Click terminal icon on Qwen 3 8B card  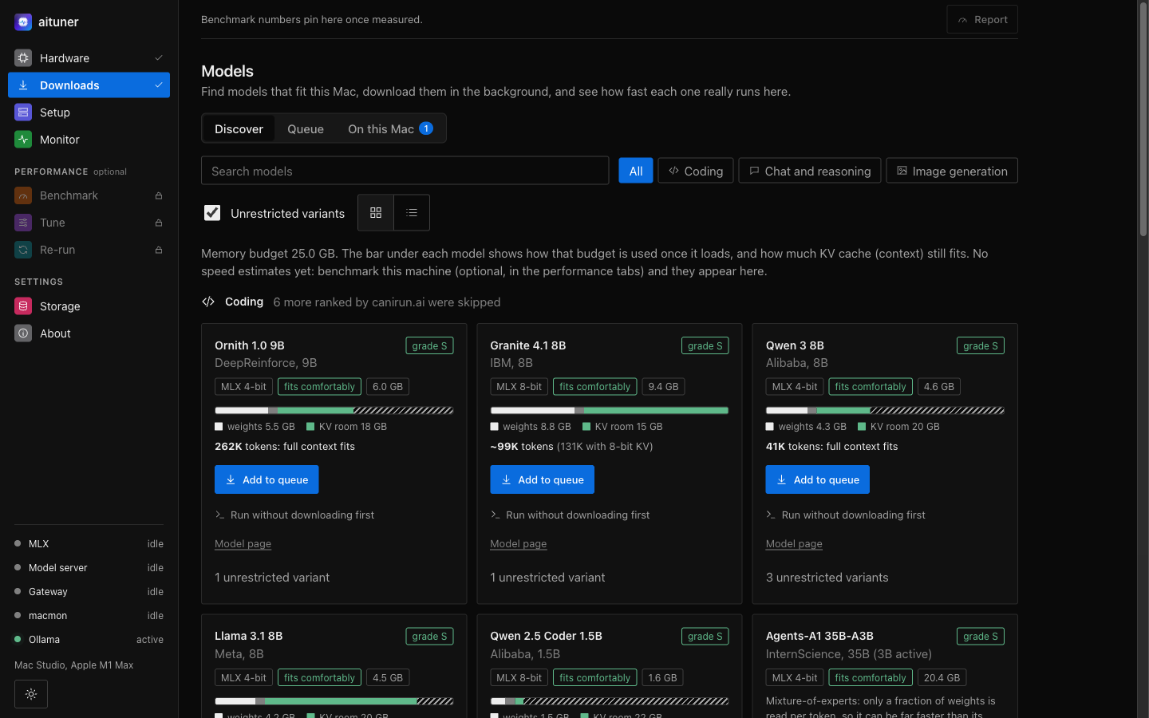(771, 515)
